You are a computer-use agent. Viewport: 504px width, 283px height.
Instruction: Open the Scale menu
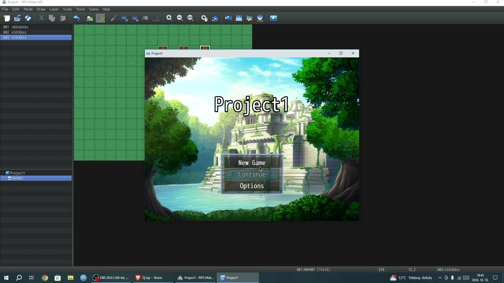(67, 9)
